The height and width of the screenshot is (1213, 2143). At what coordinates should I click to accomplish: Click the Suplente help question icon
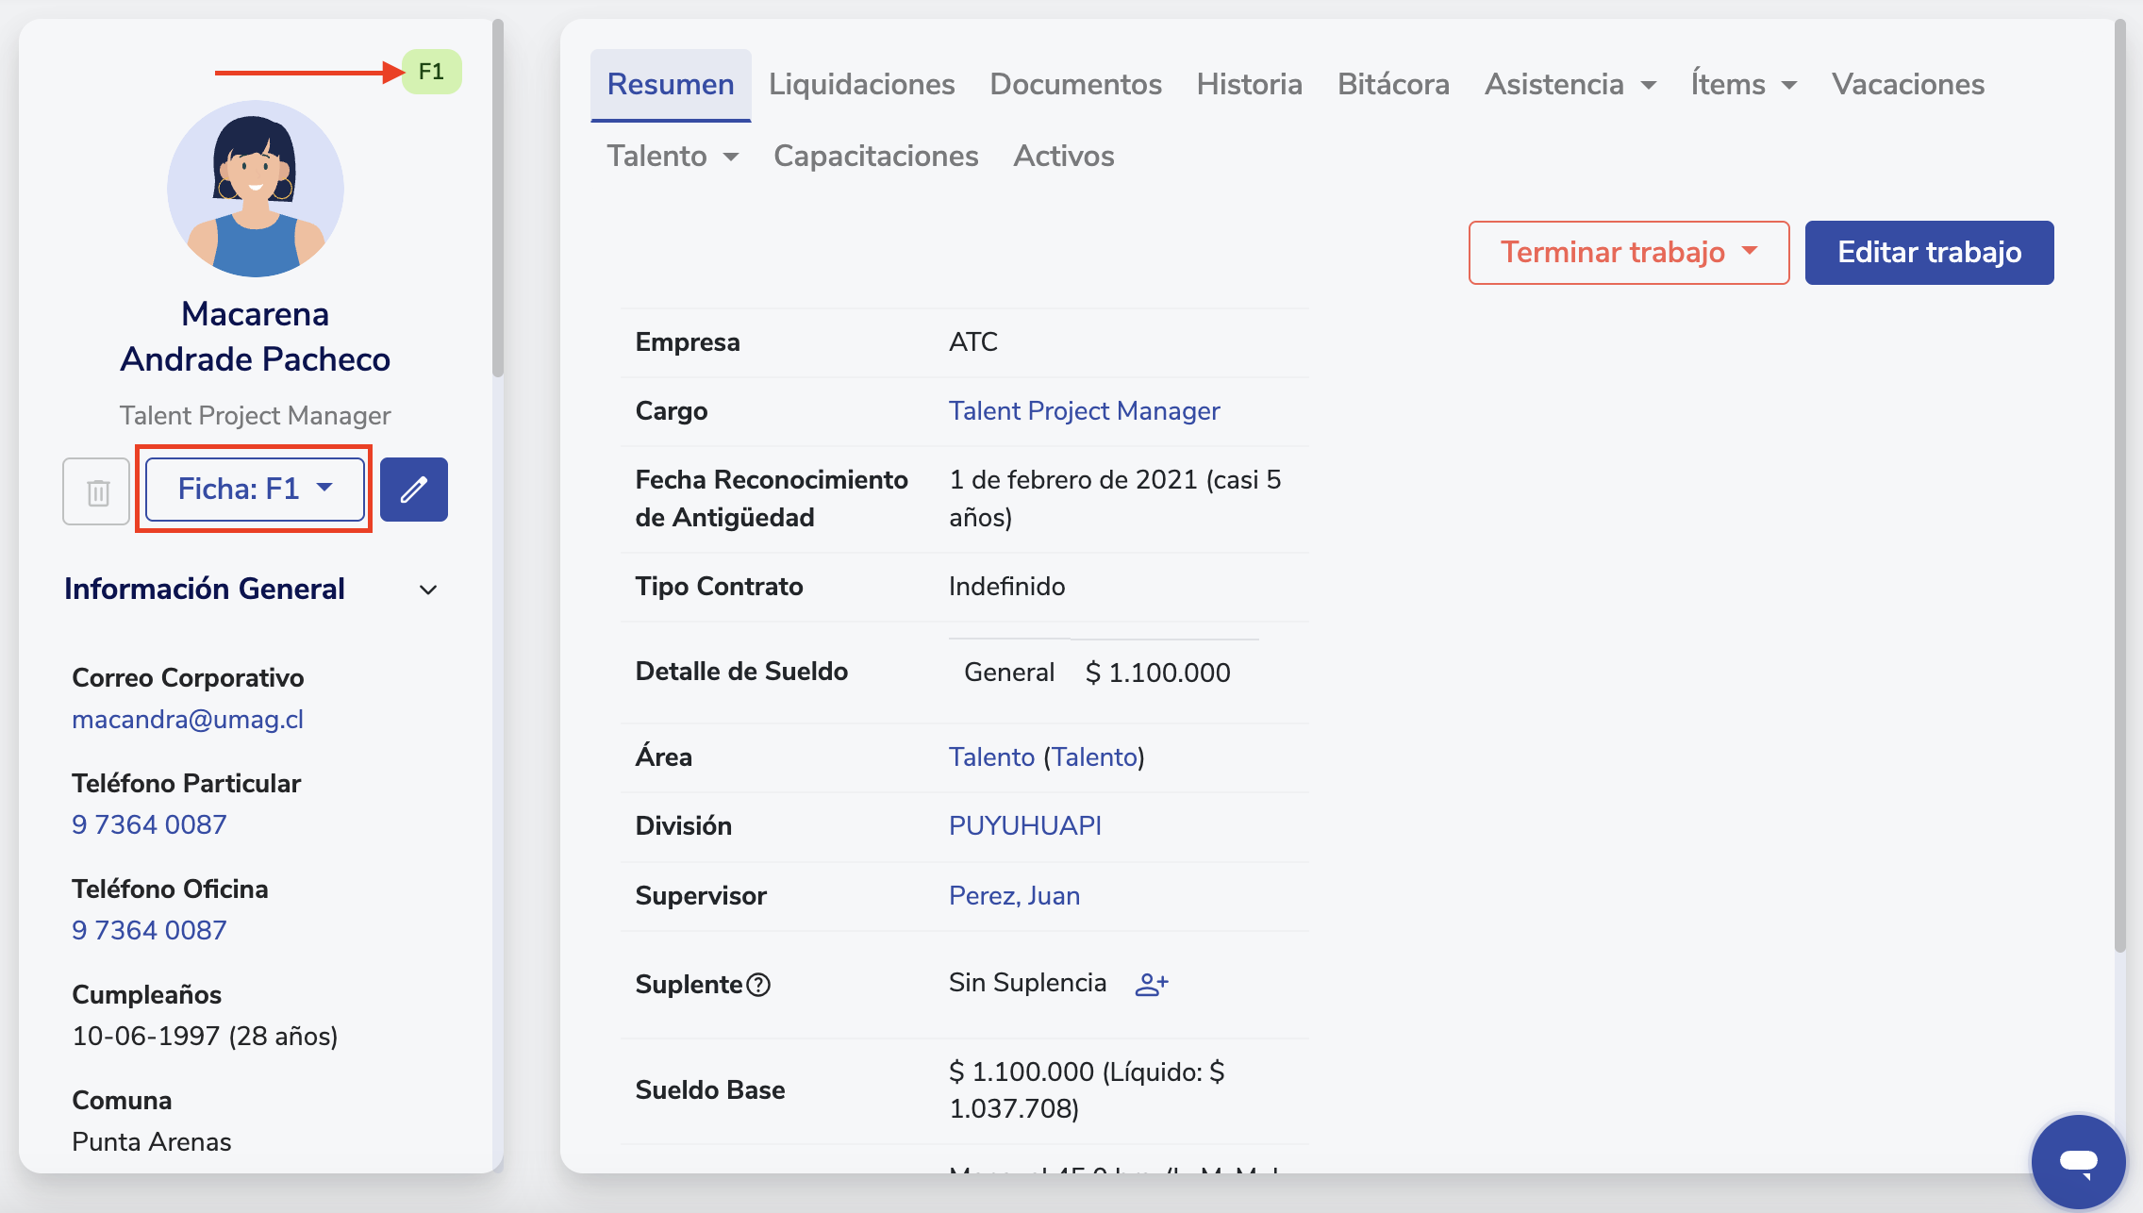tap(758, 985)
